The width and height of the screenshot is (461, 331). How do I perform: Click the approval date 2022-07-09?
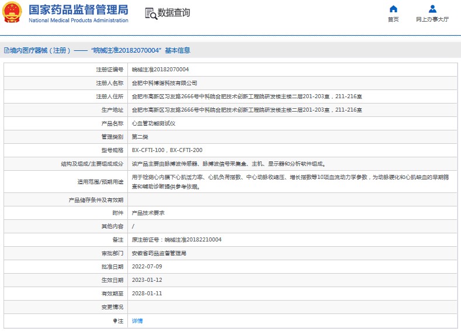[147, 267]
